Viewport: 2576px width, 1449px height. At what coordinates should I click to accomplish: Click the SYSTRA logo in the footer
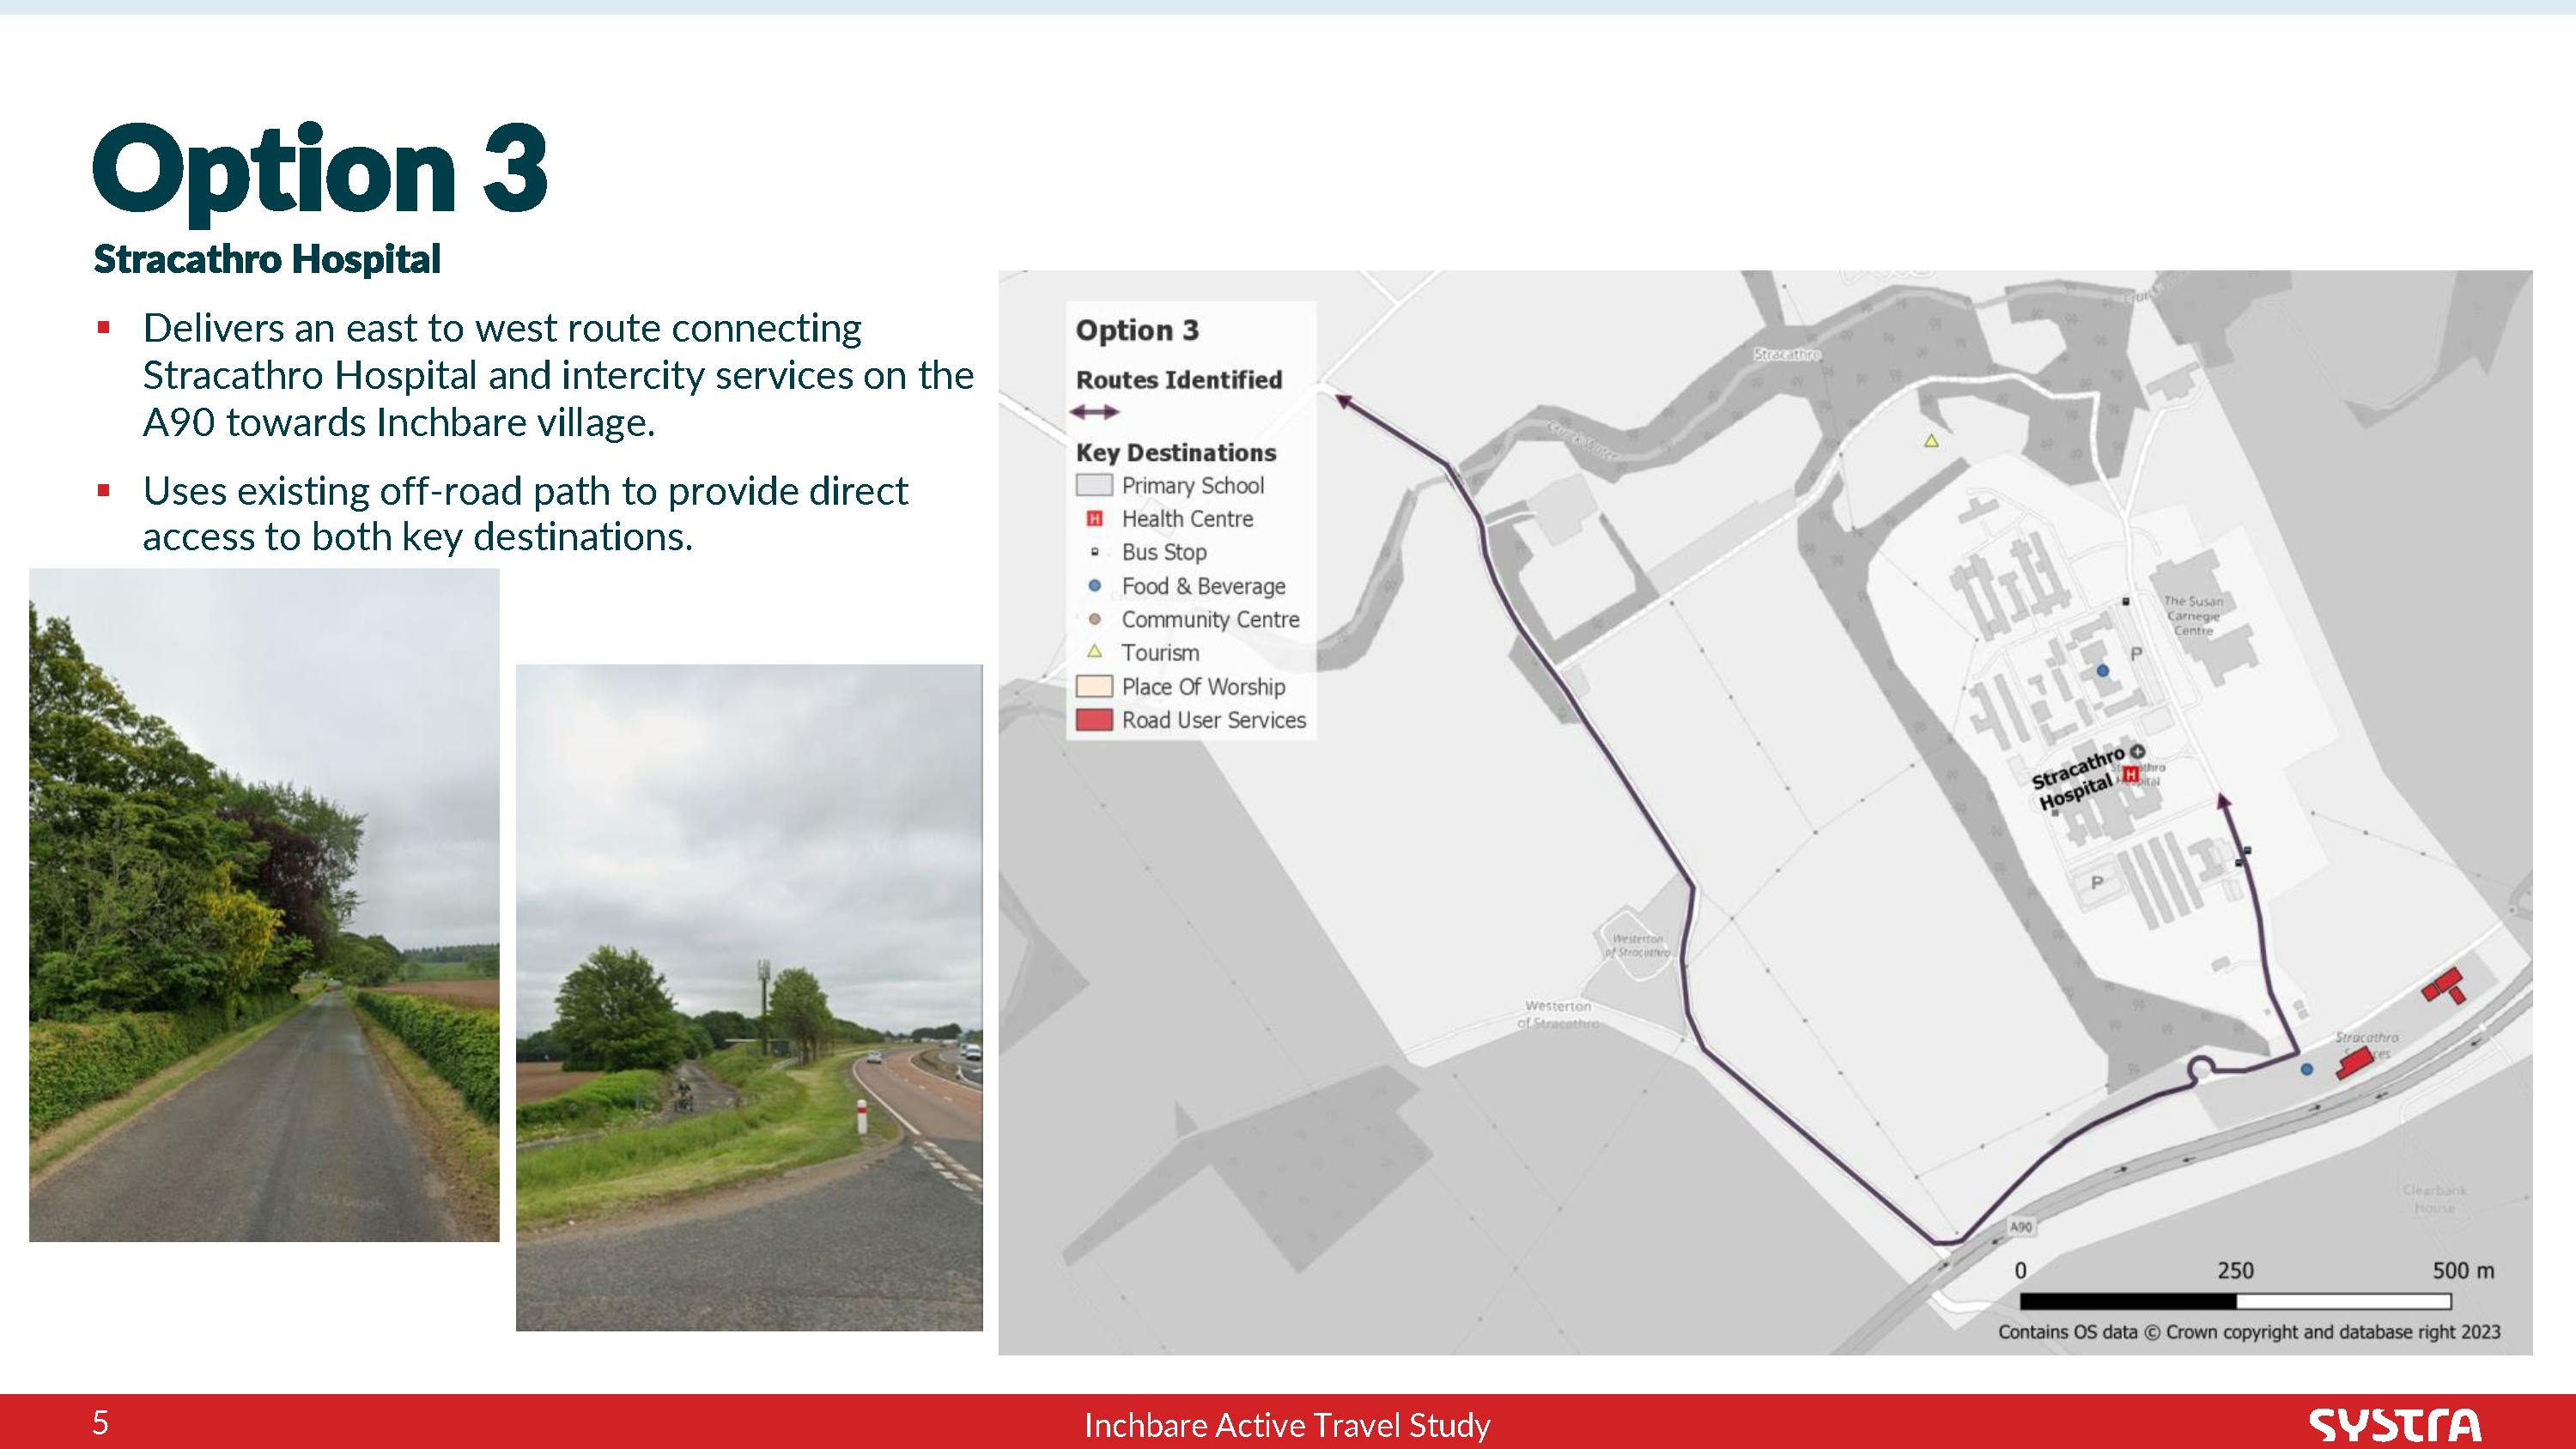2394,1424
